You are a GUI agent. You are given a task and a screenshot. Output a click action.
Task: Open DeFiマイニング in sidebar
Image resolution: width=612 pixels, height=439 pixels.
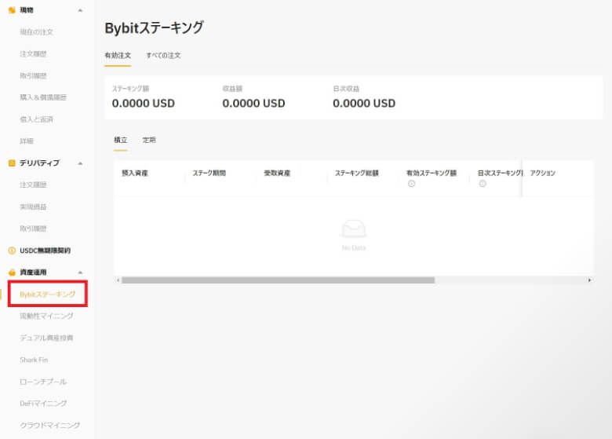tap(43, 403)
